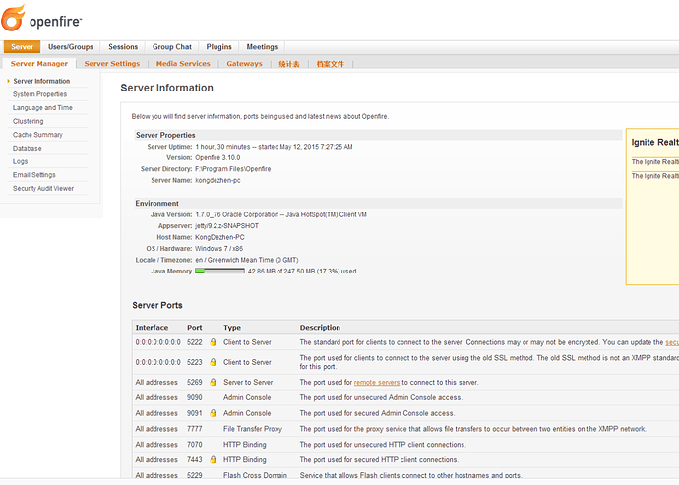Open the Gateways subtab
This screenshot has width=679, height=485.
(x=244, y=64)
